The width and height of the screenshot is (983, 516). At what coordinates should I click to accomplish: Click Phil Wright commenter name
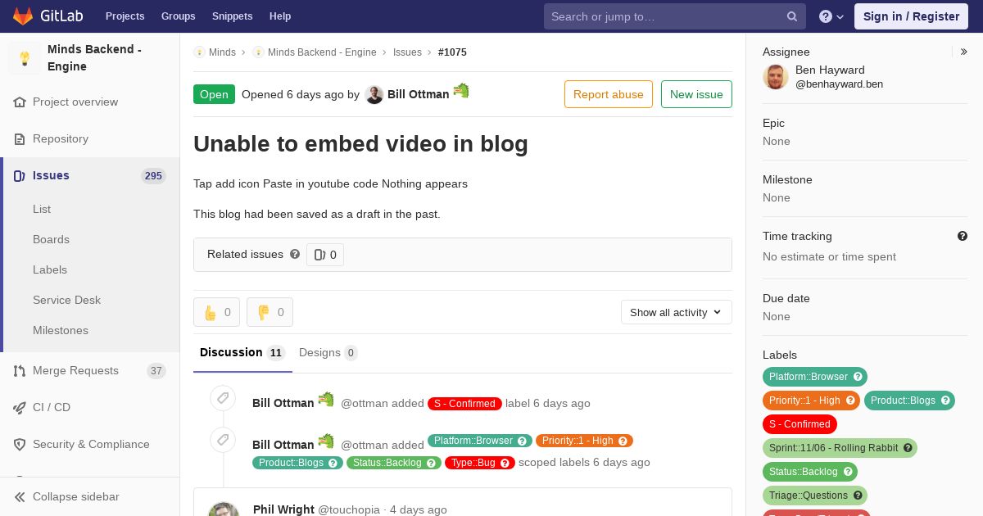pos(283,509)
